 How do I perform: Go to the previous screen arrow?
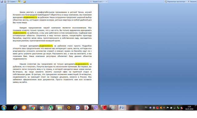click(91, 2)
